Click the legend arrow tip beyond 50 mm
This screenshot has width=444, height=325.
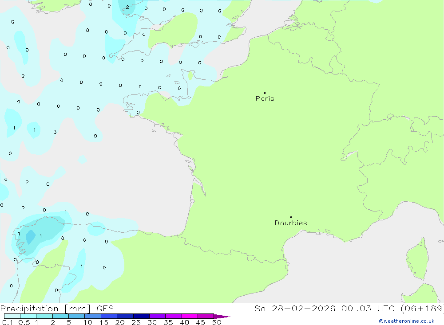pos(222,317)
